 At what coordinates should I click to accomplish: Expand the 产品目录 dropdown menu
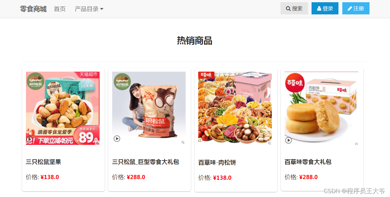(89, 9)
